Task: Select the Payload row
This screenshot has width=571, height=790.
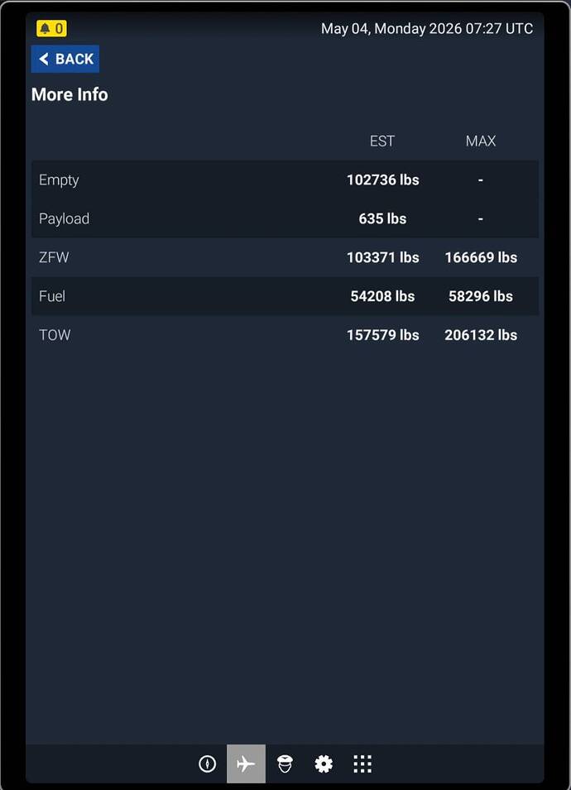Action: click(x=285, y=218)
